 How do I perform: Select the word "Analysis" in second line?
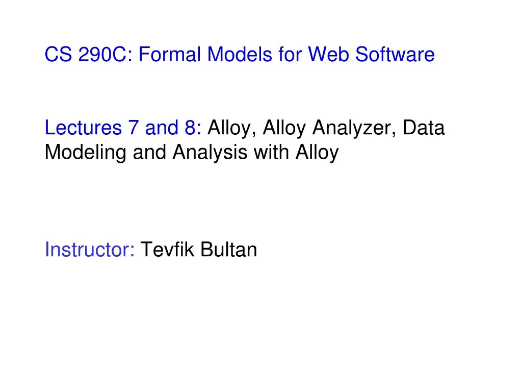[x=210, y=153]
